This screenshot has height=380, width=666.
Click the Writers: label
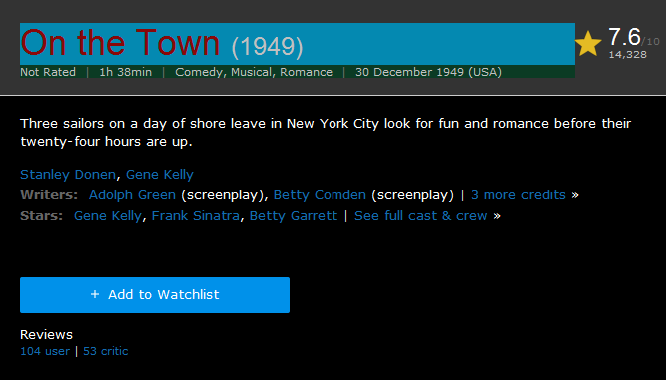pyautogui.click(x=49, y=195)
